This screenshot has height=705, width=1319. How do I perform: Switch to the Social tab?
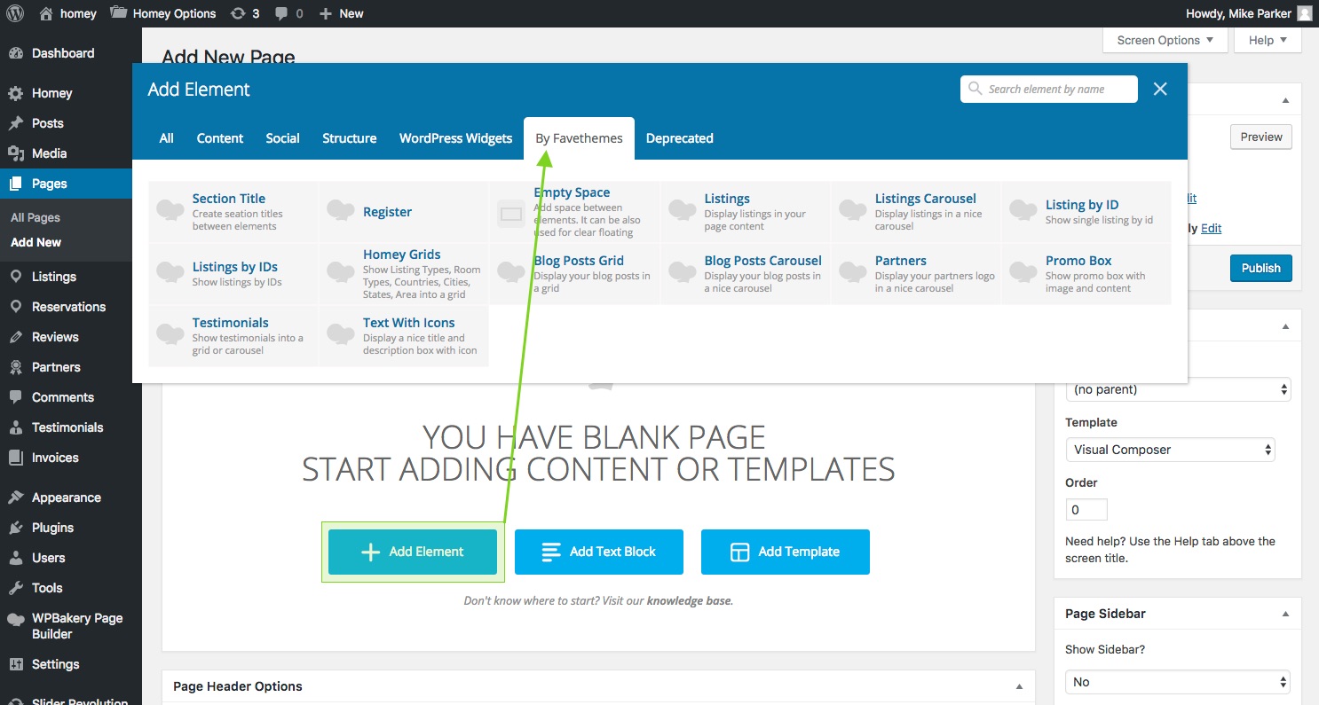pos(283,138)
